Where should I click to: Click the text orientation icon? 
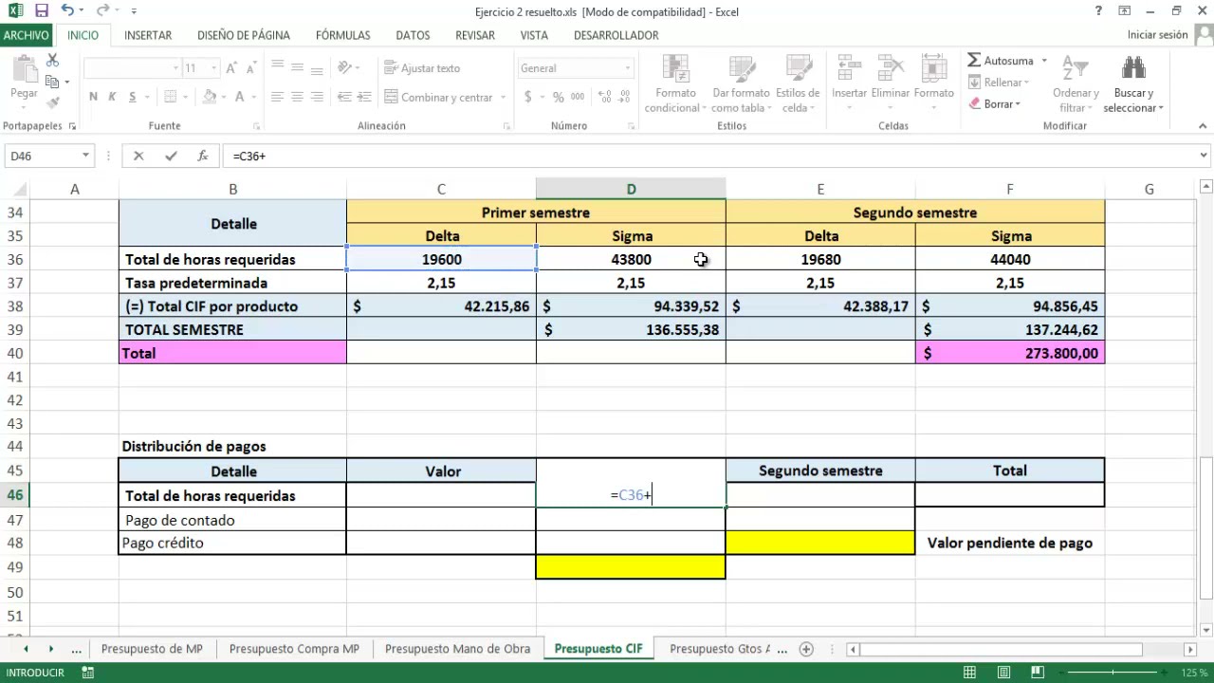tap(344, 68)
